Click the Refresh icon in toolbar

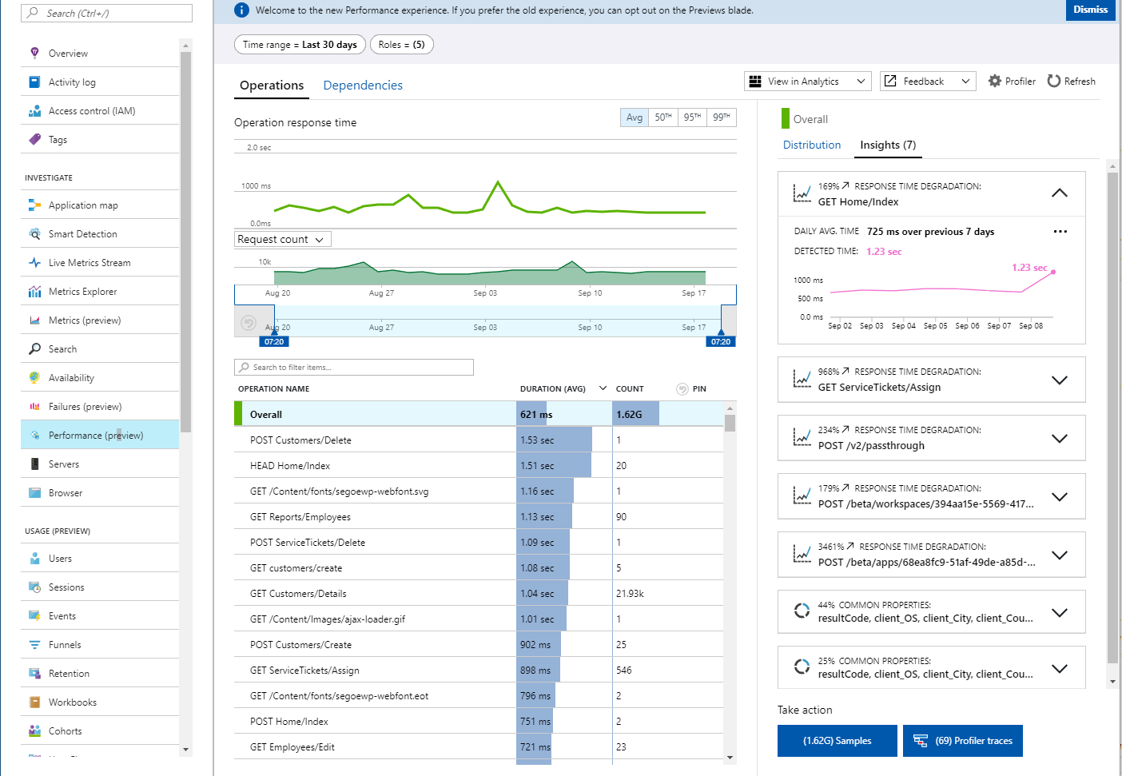[1054, 81]
